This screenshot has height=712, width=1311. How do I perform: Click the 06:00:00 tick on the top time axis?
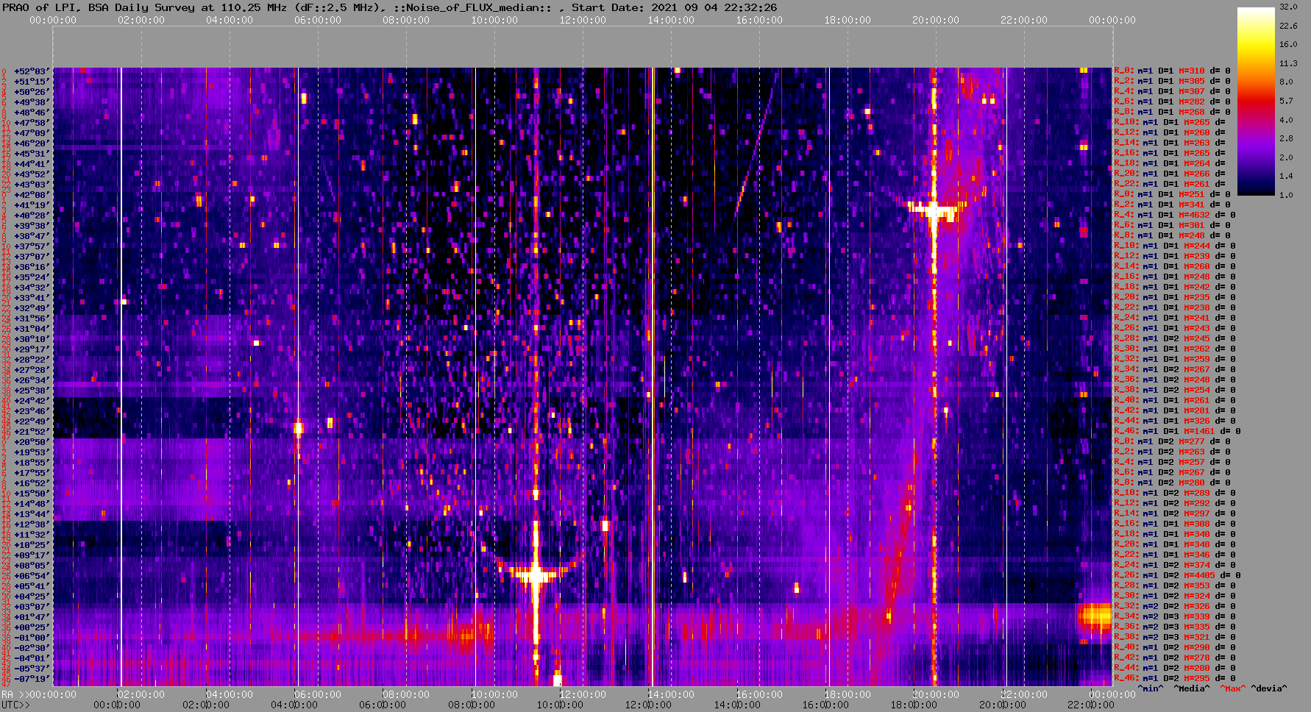click(x=318, y=20)
